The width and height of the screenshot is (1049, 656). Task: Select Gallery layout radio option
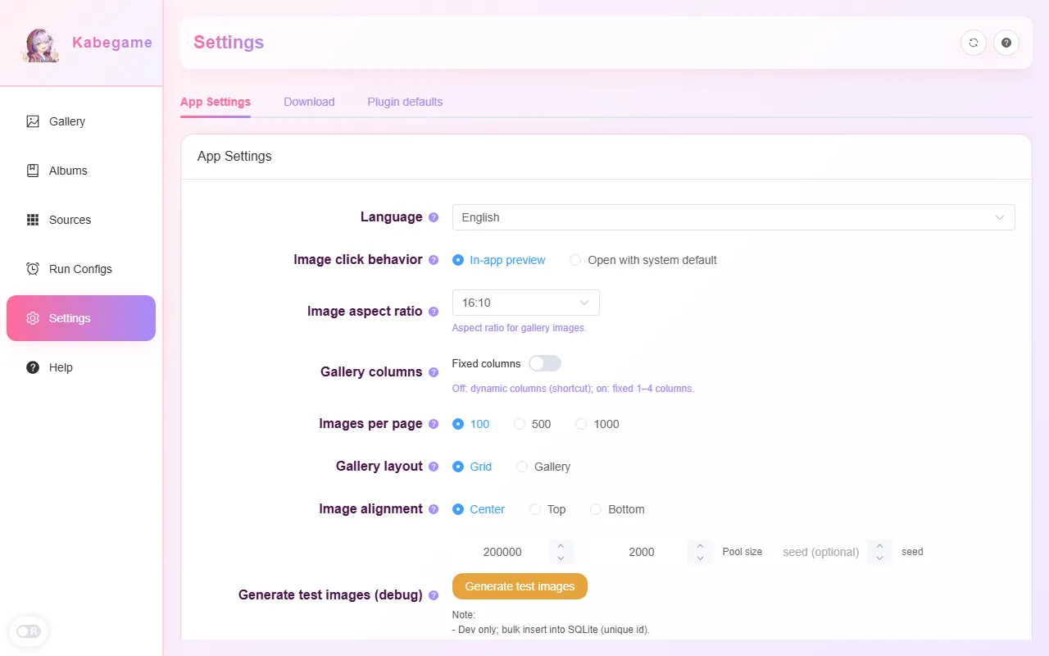543,467
